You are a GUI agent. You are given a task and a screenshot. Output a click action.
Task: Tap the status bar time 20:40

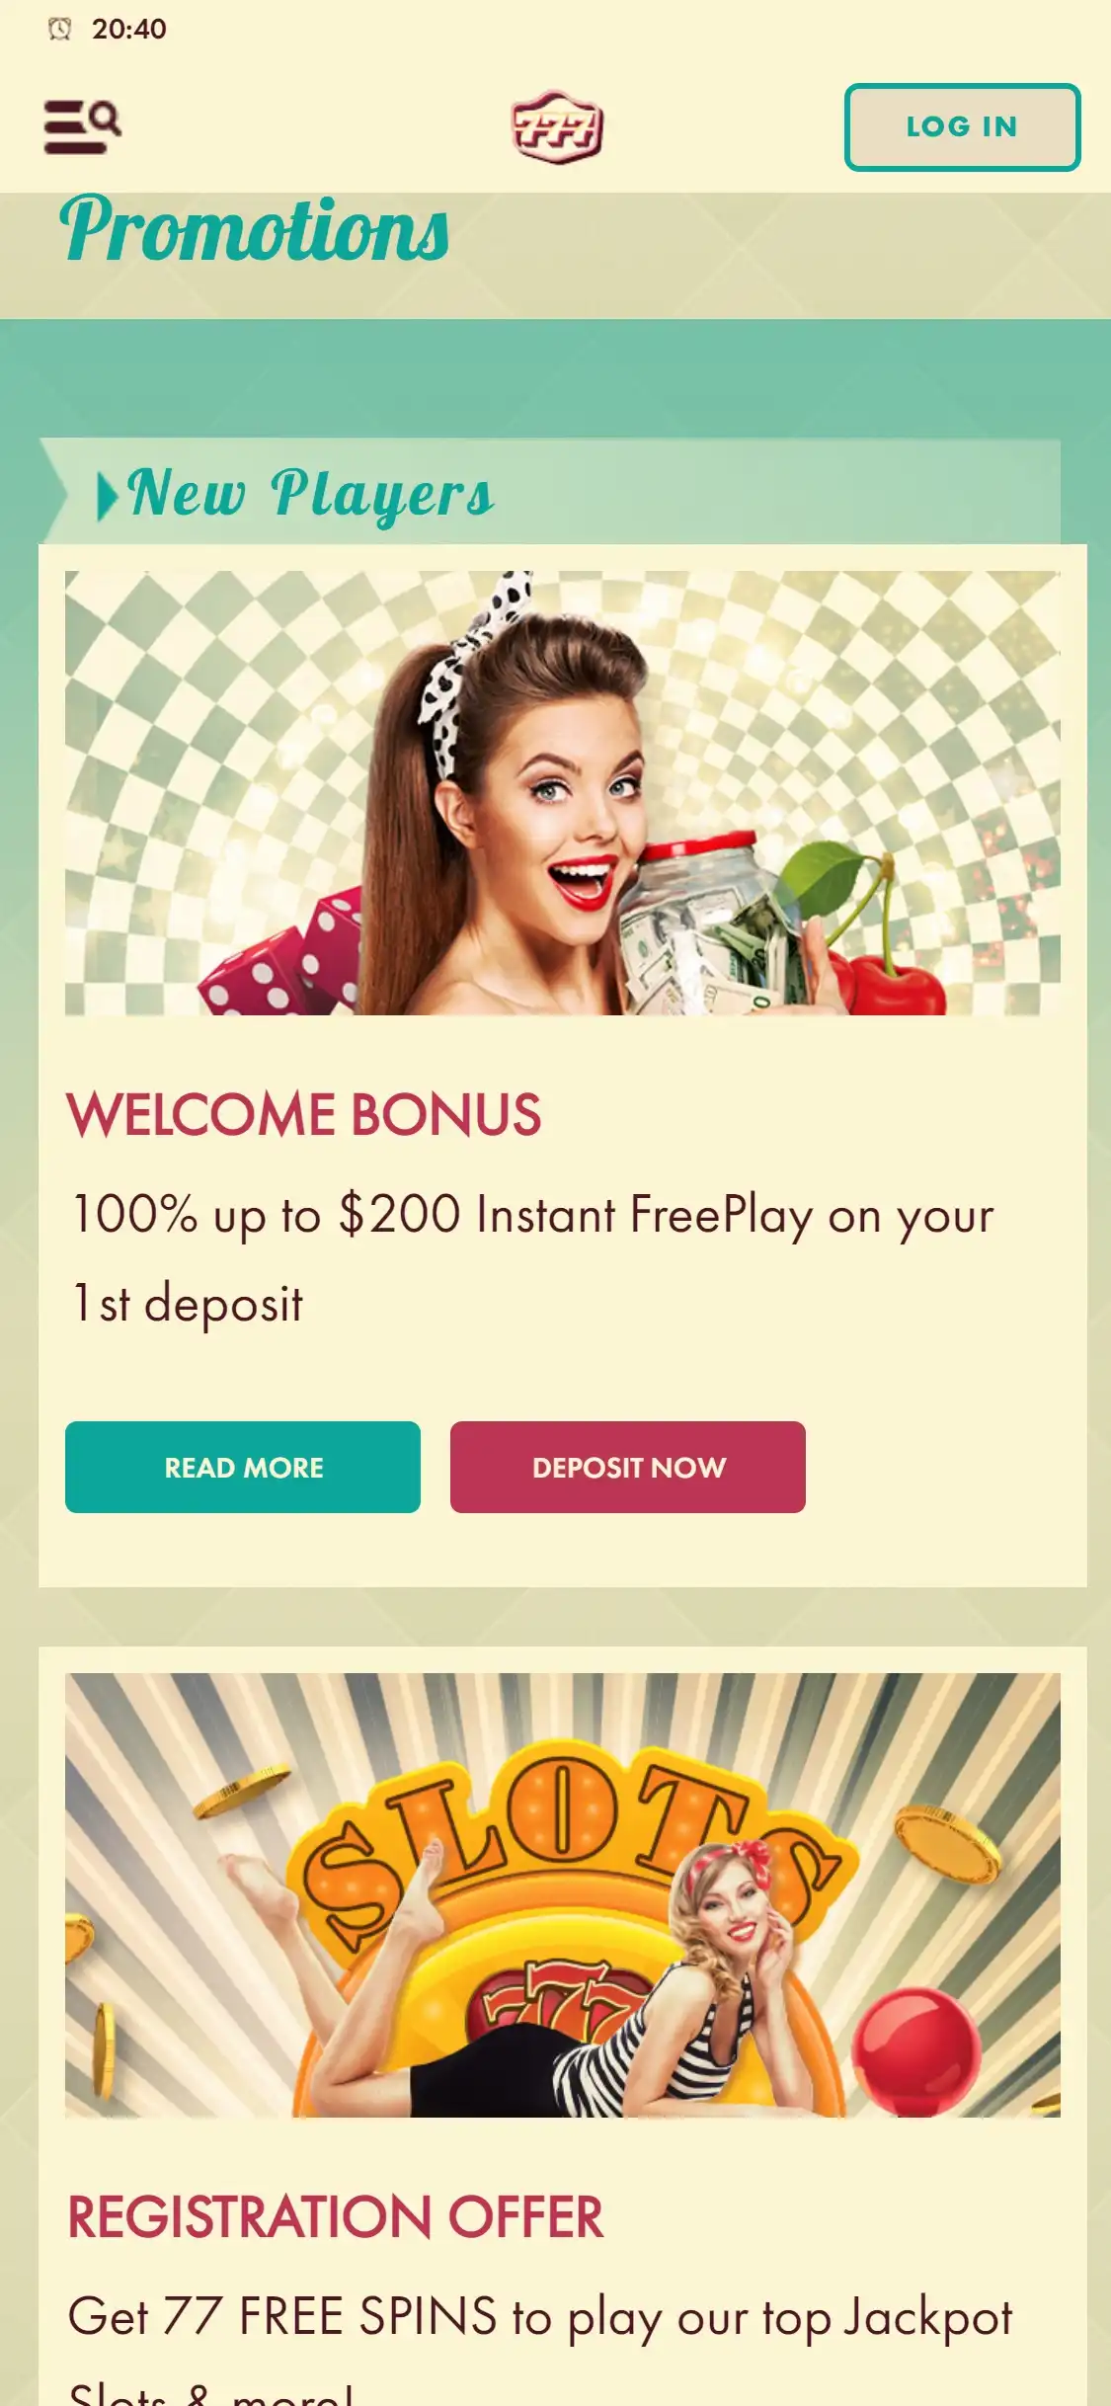click(129, 30)
